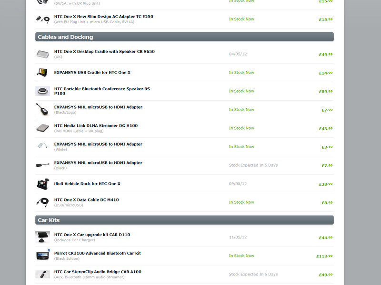Open the Media Link DLNA Streamer thumbnail
Screen dimensions: 381x285
point(42,128)
